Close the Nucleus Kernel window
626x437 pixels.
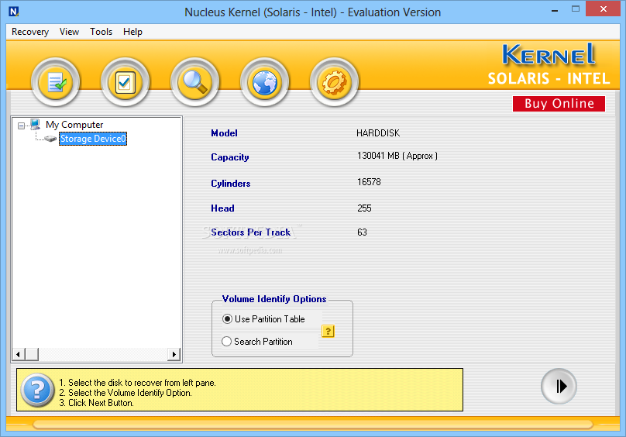pyautogui.click(x=604, y=9)
